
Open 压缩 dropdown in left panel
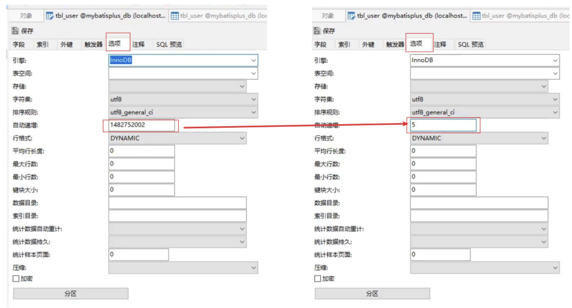(x=183, y=268)
